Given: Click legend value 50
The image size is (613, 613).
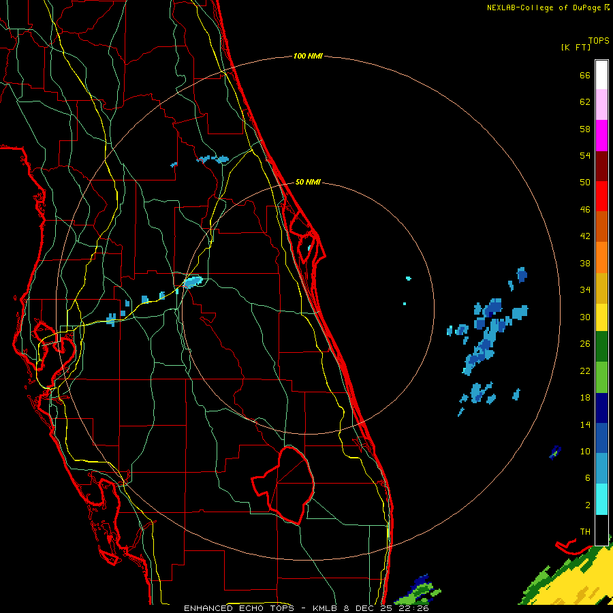Looking at the screenshot, I should [585, 183].
